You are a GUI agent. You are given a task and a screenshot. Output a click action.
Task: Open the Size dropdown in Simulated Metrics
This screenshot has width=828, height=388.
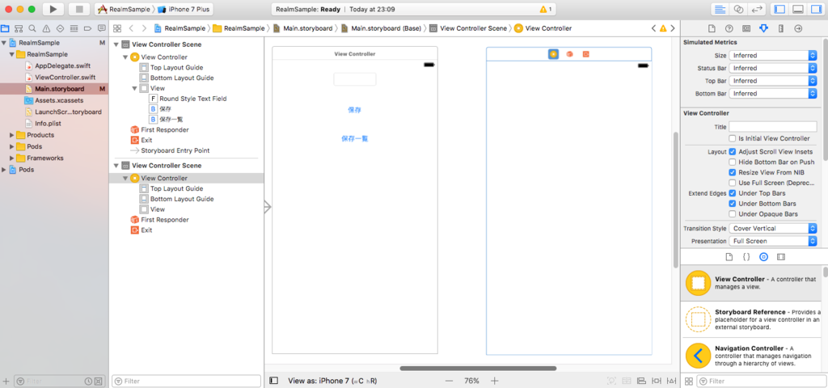(x=772, y=56)
